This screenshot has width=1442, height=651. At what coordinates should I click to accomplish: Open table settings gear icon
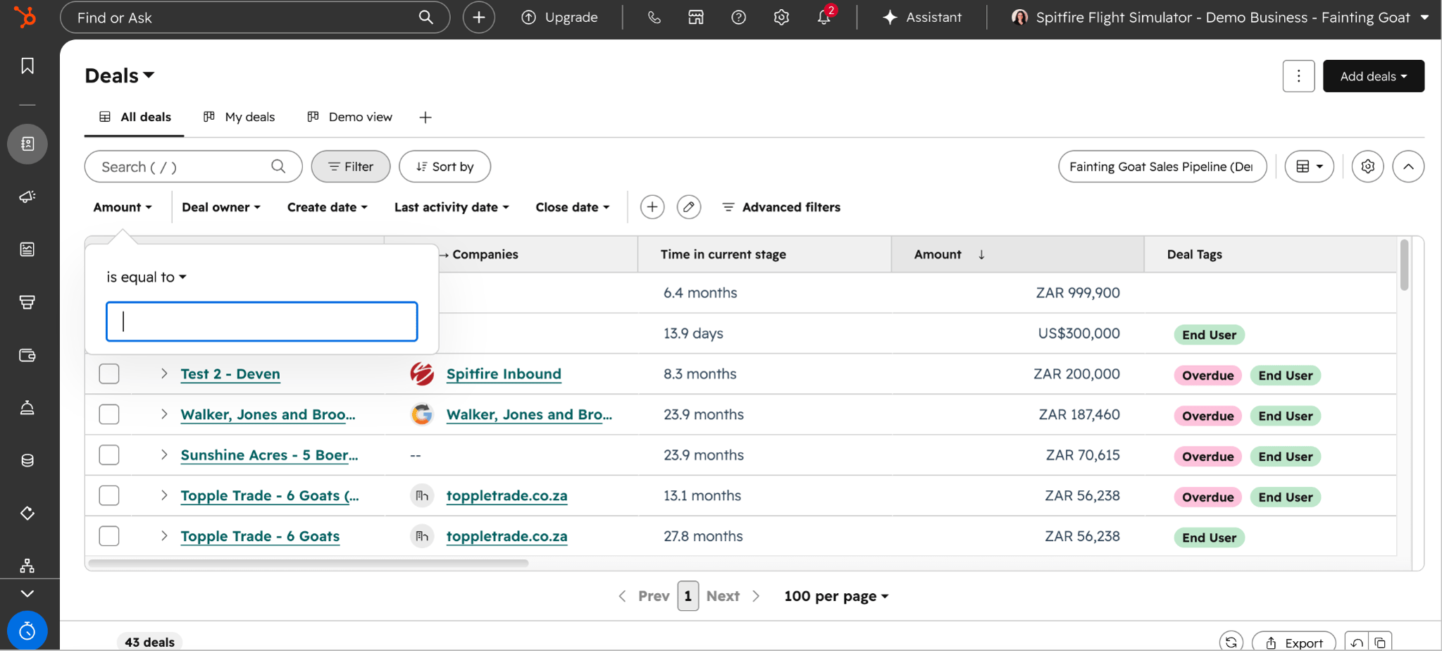[x=1368, y=167]
